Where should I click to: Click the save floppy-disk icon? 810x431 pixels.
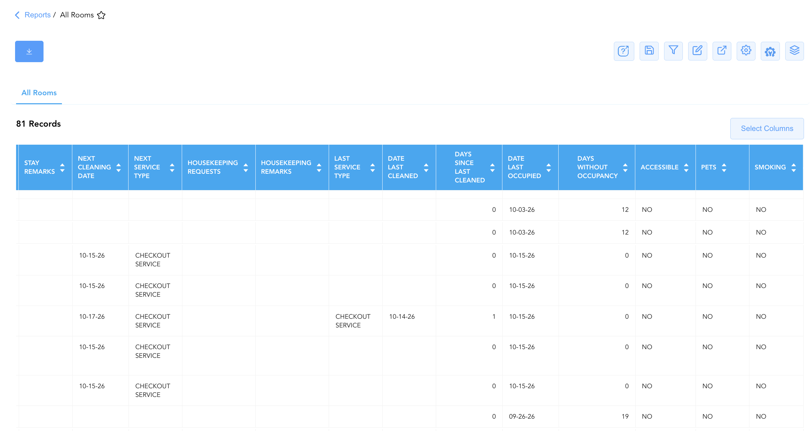[x=649, y=51]
